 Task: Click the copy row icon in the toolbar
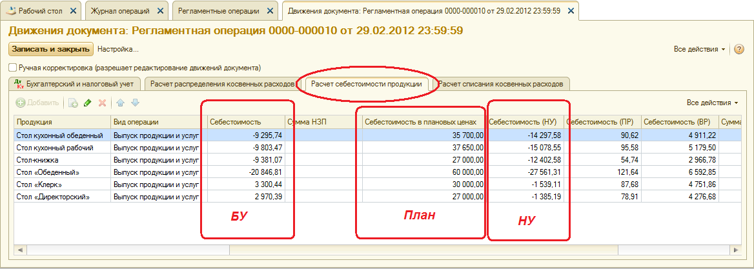[x=73, y=103]
